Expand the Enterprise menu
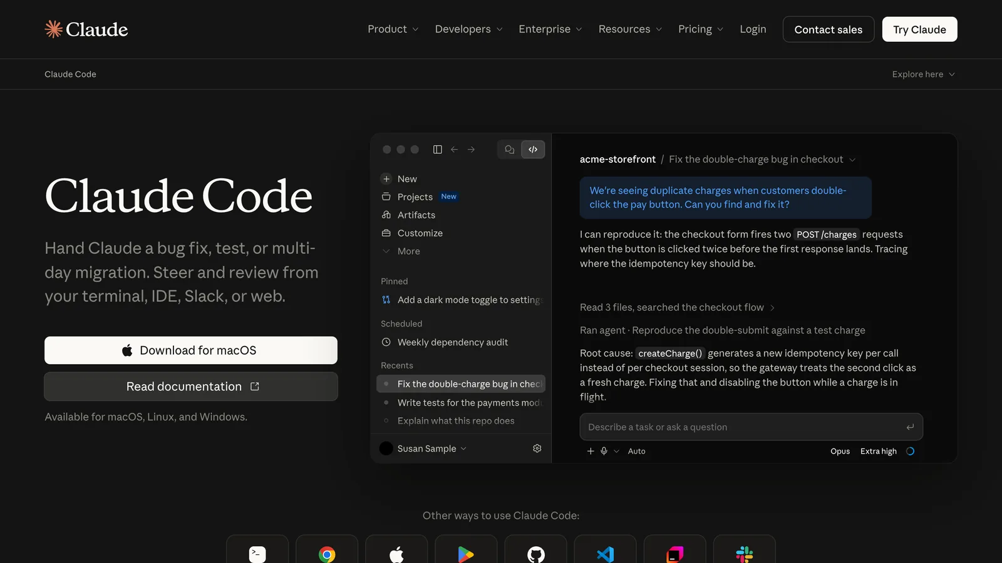 [550, 29]
